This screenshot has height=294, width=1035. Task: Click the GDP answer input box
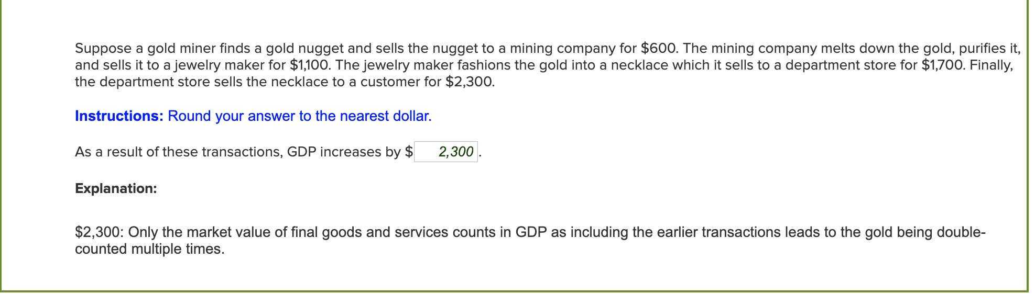(x=445, y=152)
